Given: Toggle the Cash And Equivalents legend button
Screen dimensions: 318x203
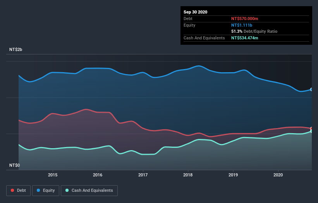Looking at the screenshot, I should pyautogui.click(x=89, y=191).
